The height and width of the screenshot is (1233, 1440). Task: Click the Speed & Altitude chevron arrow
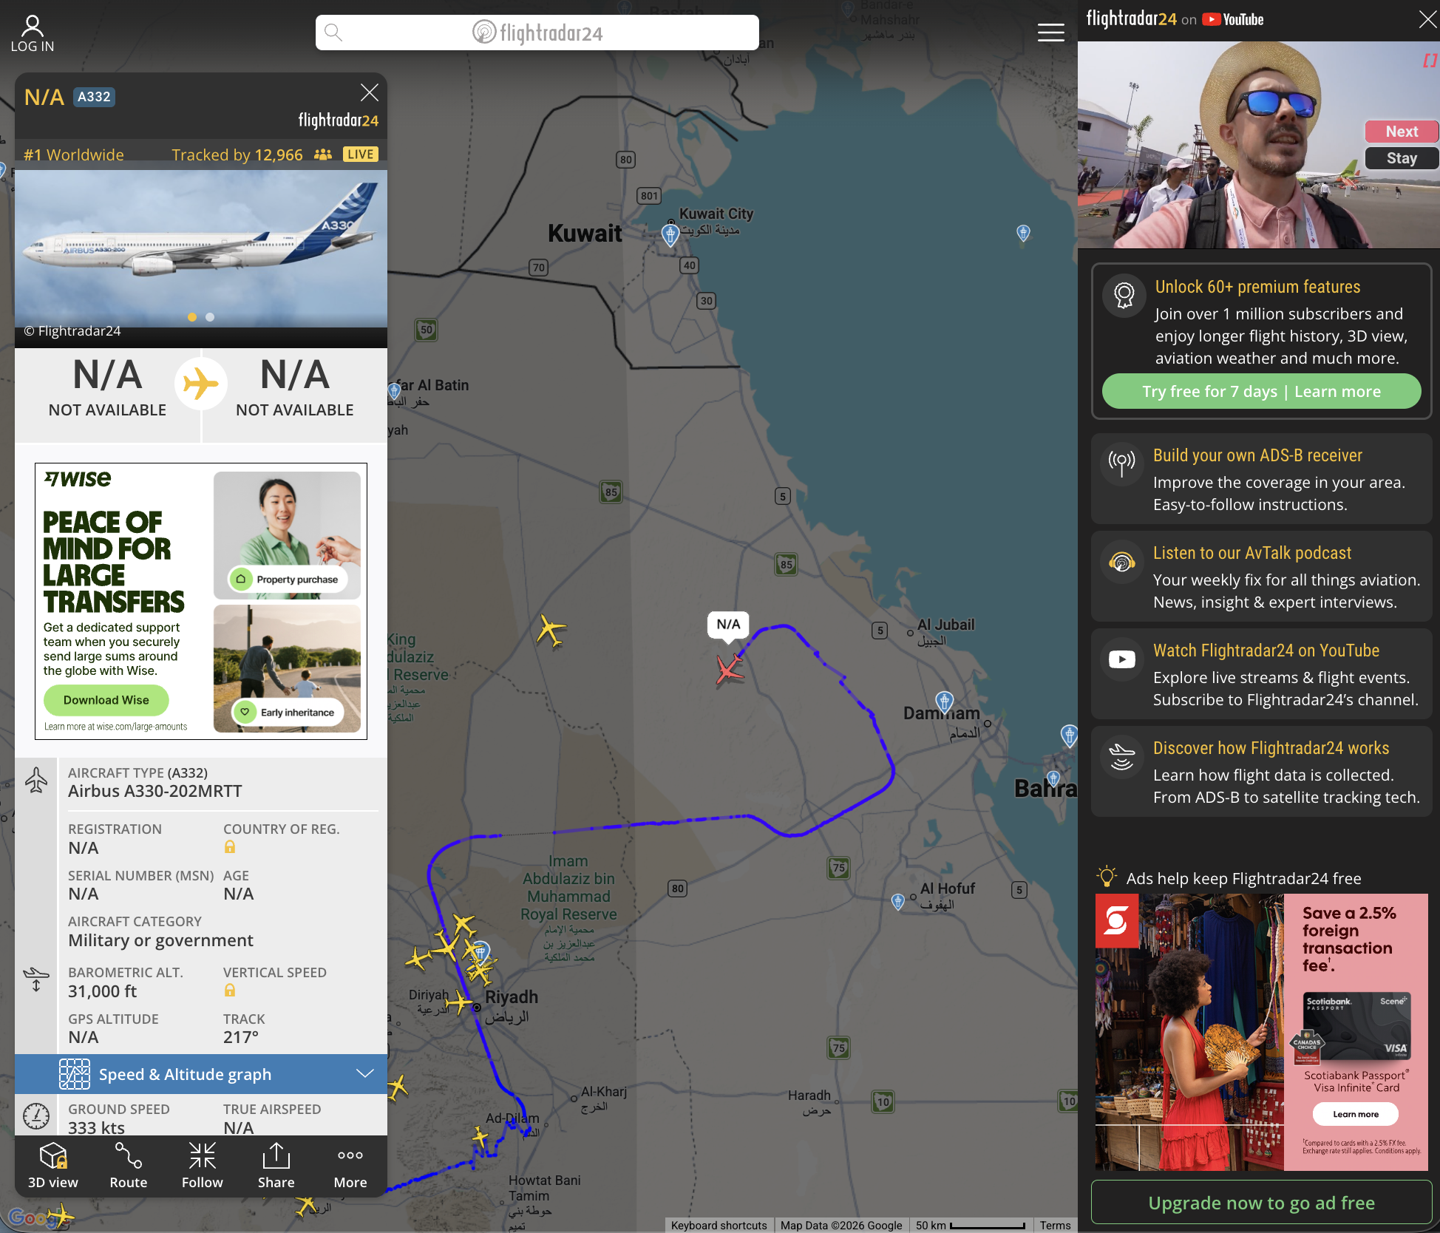365,1073
